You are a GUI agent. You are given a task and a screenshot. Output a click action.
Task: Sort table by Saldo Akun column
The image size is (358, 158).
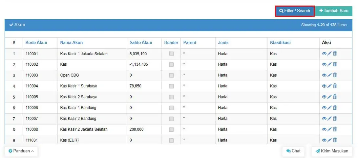[x=141, y=42]
